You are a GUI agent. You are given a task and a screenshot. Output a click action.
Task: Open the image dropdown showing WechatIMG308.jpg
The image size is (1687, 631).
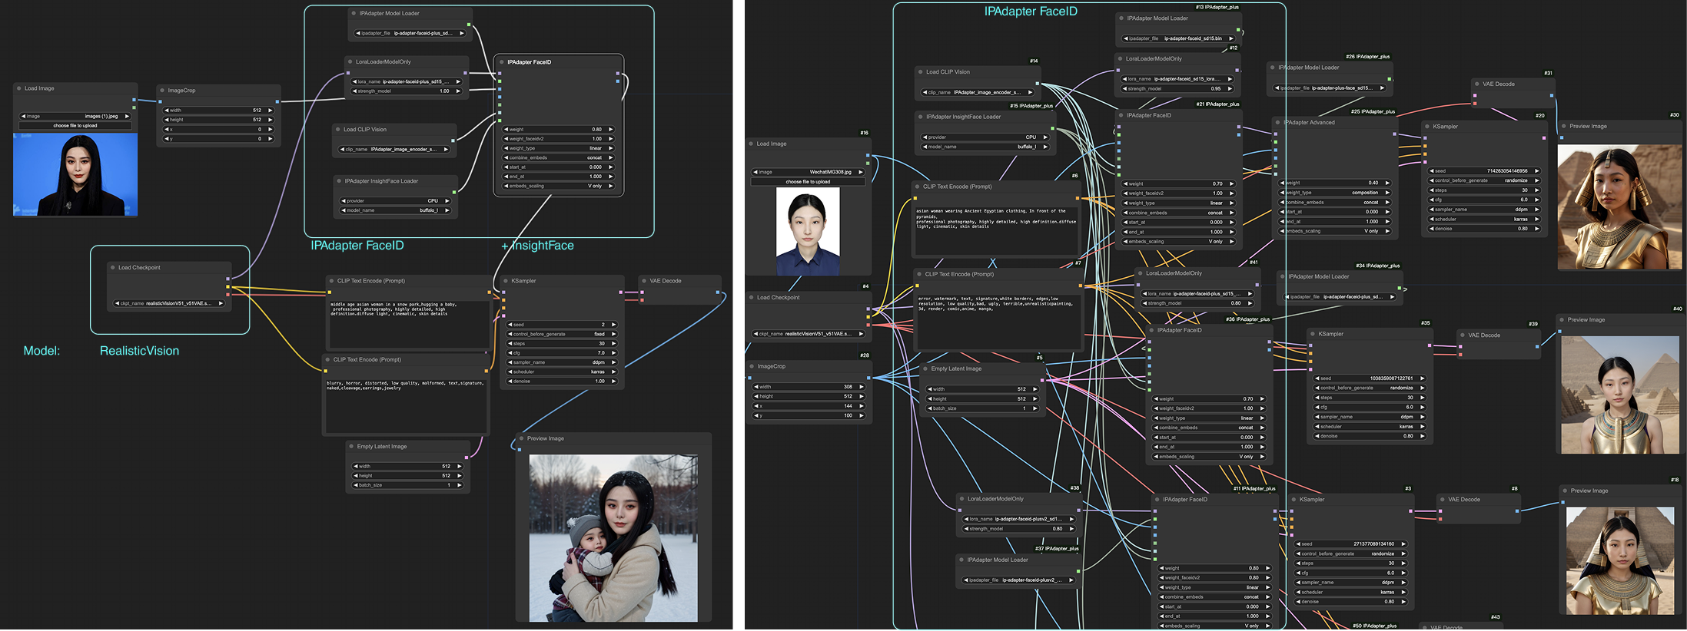coord(808,172)
